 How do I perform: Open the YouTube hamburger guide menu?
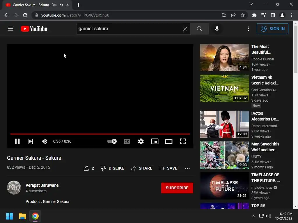[10, 29]
